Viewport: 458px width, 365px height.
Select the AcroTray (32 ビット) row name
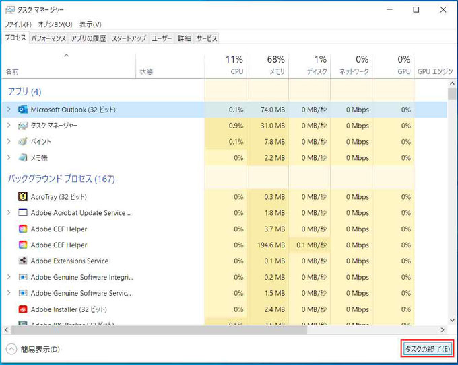(59, 197)
